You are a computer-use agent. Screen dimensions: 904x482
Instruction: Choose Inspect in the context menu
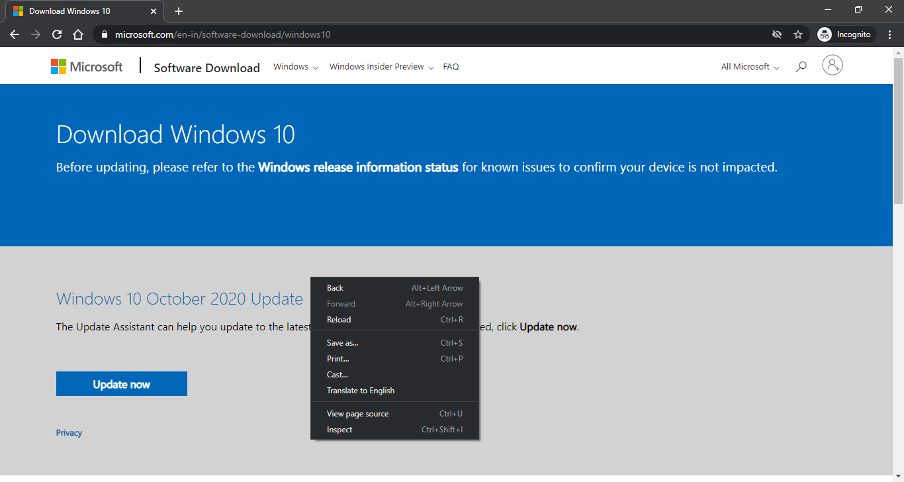394,430
